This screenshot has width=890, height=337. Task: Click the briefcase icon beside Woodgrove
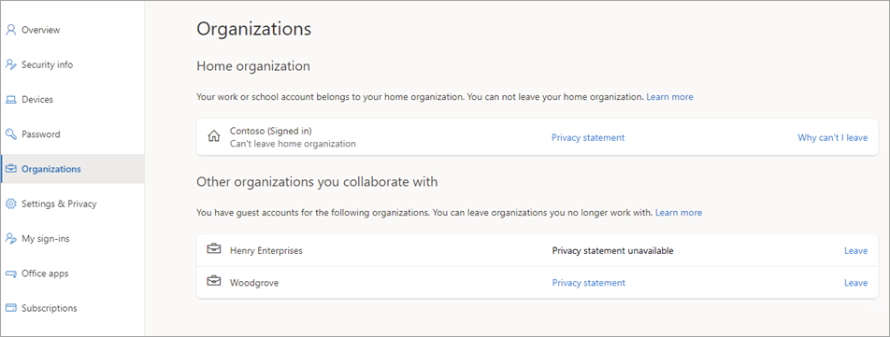pos(214,282)
